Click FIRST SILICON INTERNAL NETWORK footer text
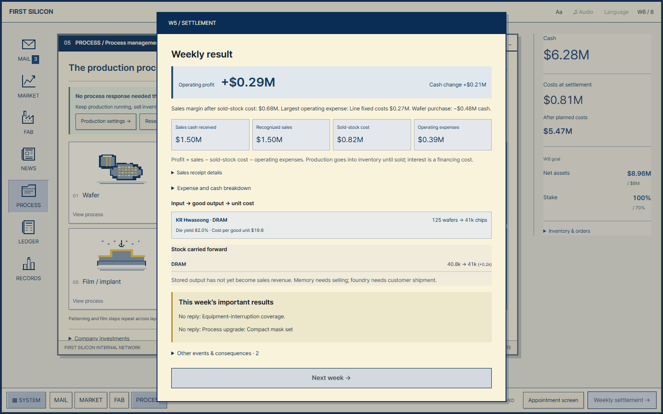This screenshot has height=414, width=663. tap(103, 348)
